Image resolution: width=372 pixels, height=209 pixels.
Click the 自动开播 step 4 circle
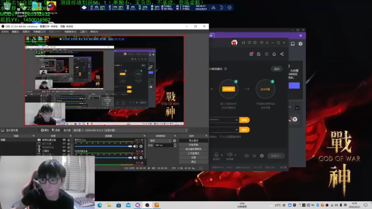265,89
